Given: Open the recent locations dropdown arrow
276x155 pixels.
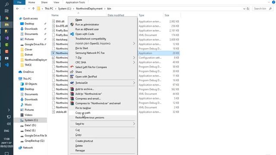Looking at the screenshot, I should [x=29, y=9].
